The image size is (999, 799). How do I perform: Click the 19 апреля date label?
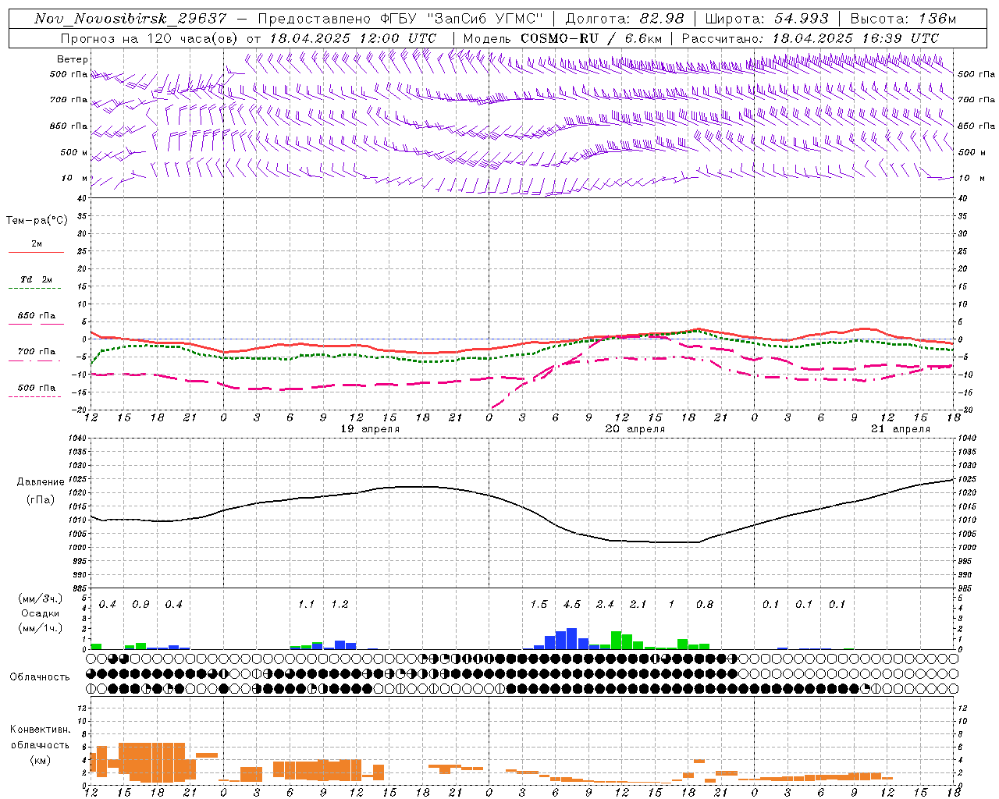click(370, 429)
